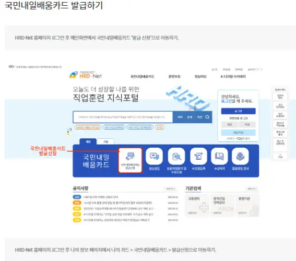This screenshot has height=261, width=296.
Task: Open the last notice in 공지사항 list
Action: [x=116, y=220]
